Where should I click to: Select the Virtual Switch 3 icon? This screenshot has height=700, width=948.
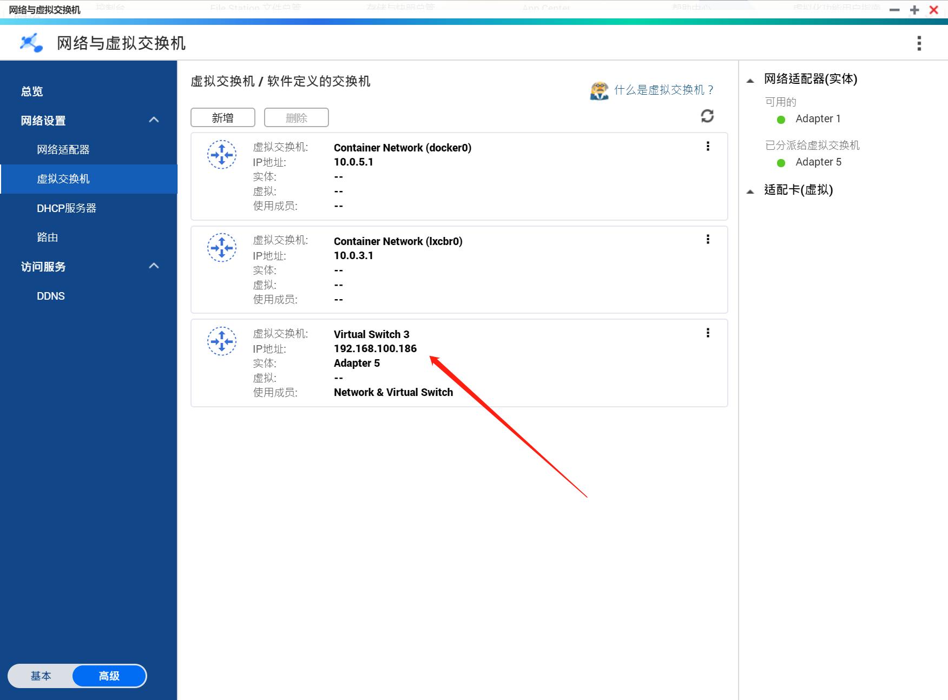tap(222, 341)
